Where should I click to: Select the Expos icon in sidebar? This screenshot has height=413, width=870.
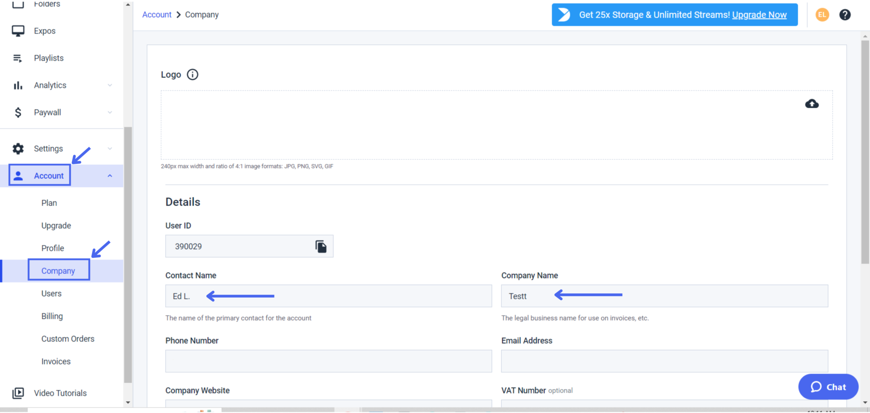click(18, 31)
